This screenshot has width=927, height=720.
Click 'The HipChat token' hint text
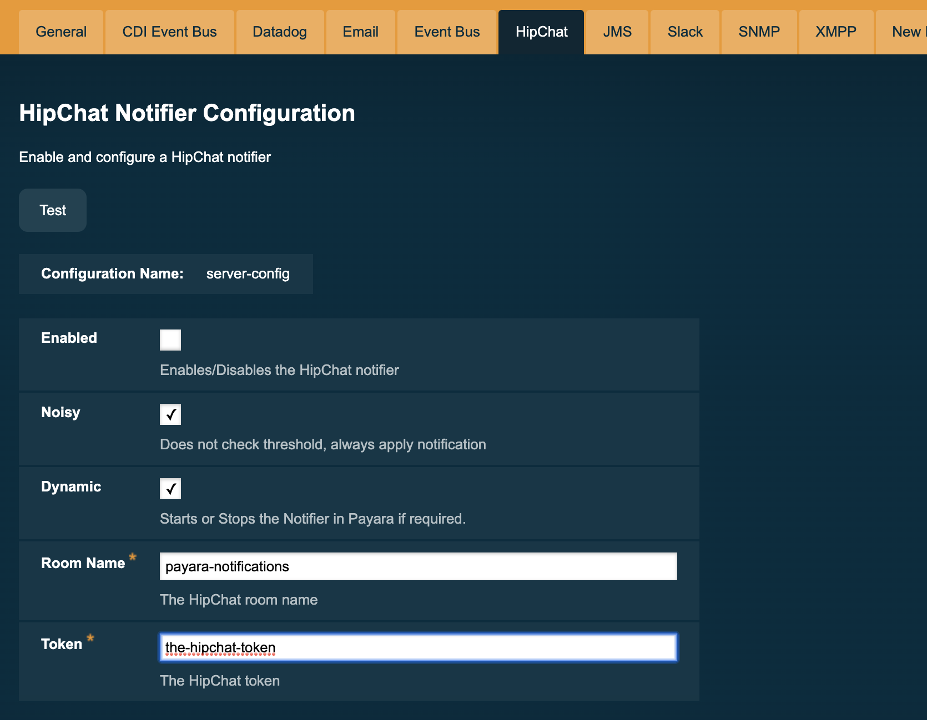pyautogui.click(x=220, y=681)
